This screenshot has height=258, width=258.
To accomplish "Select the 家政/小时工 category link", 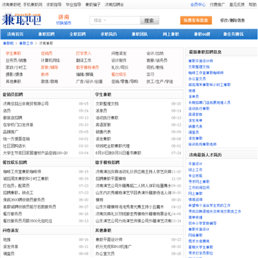I will point(16,67).
